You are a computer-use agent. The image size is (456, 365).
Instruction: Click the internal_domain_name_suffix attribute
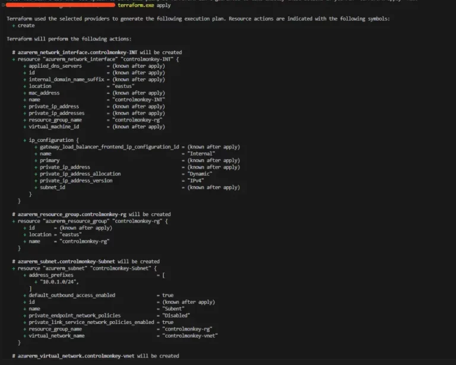(66, 80)
